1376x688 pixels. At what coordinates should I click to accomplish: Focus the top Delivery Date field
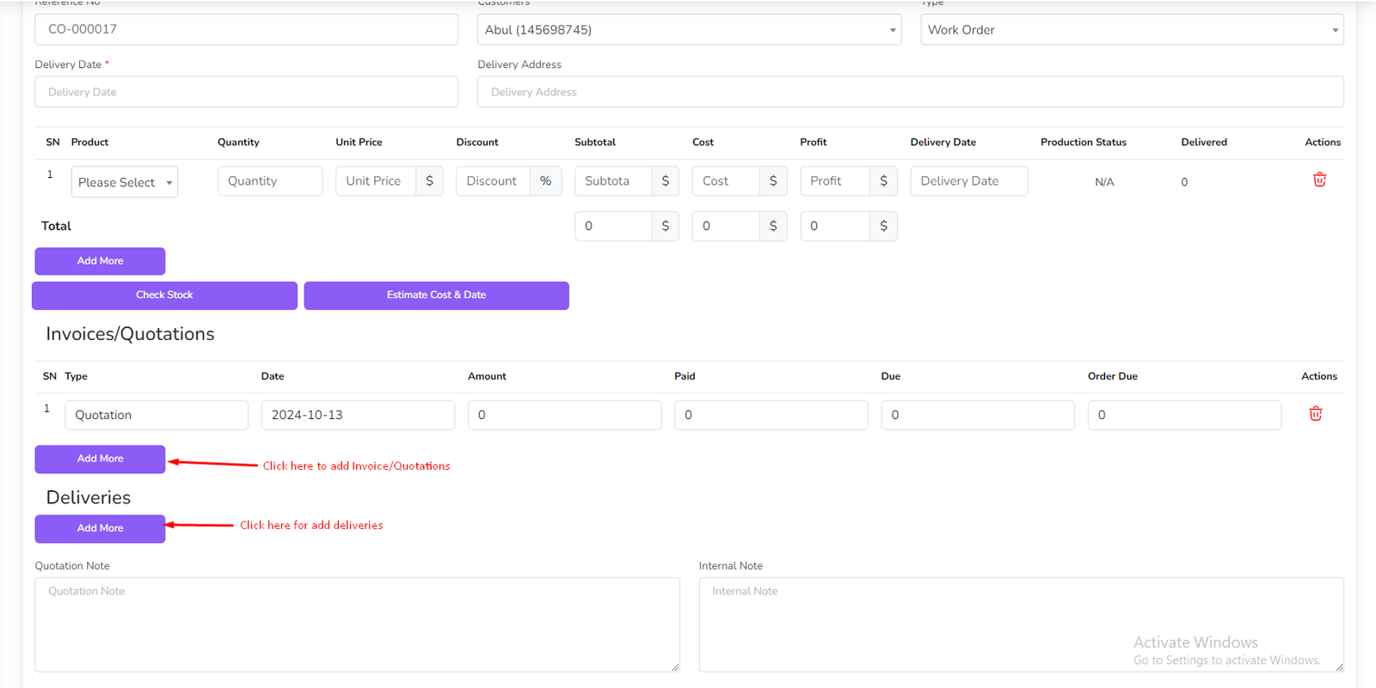point(246,92)
